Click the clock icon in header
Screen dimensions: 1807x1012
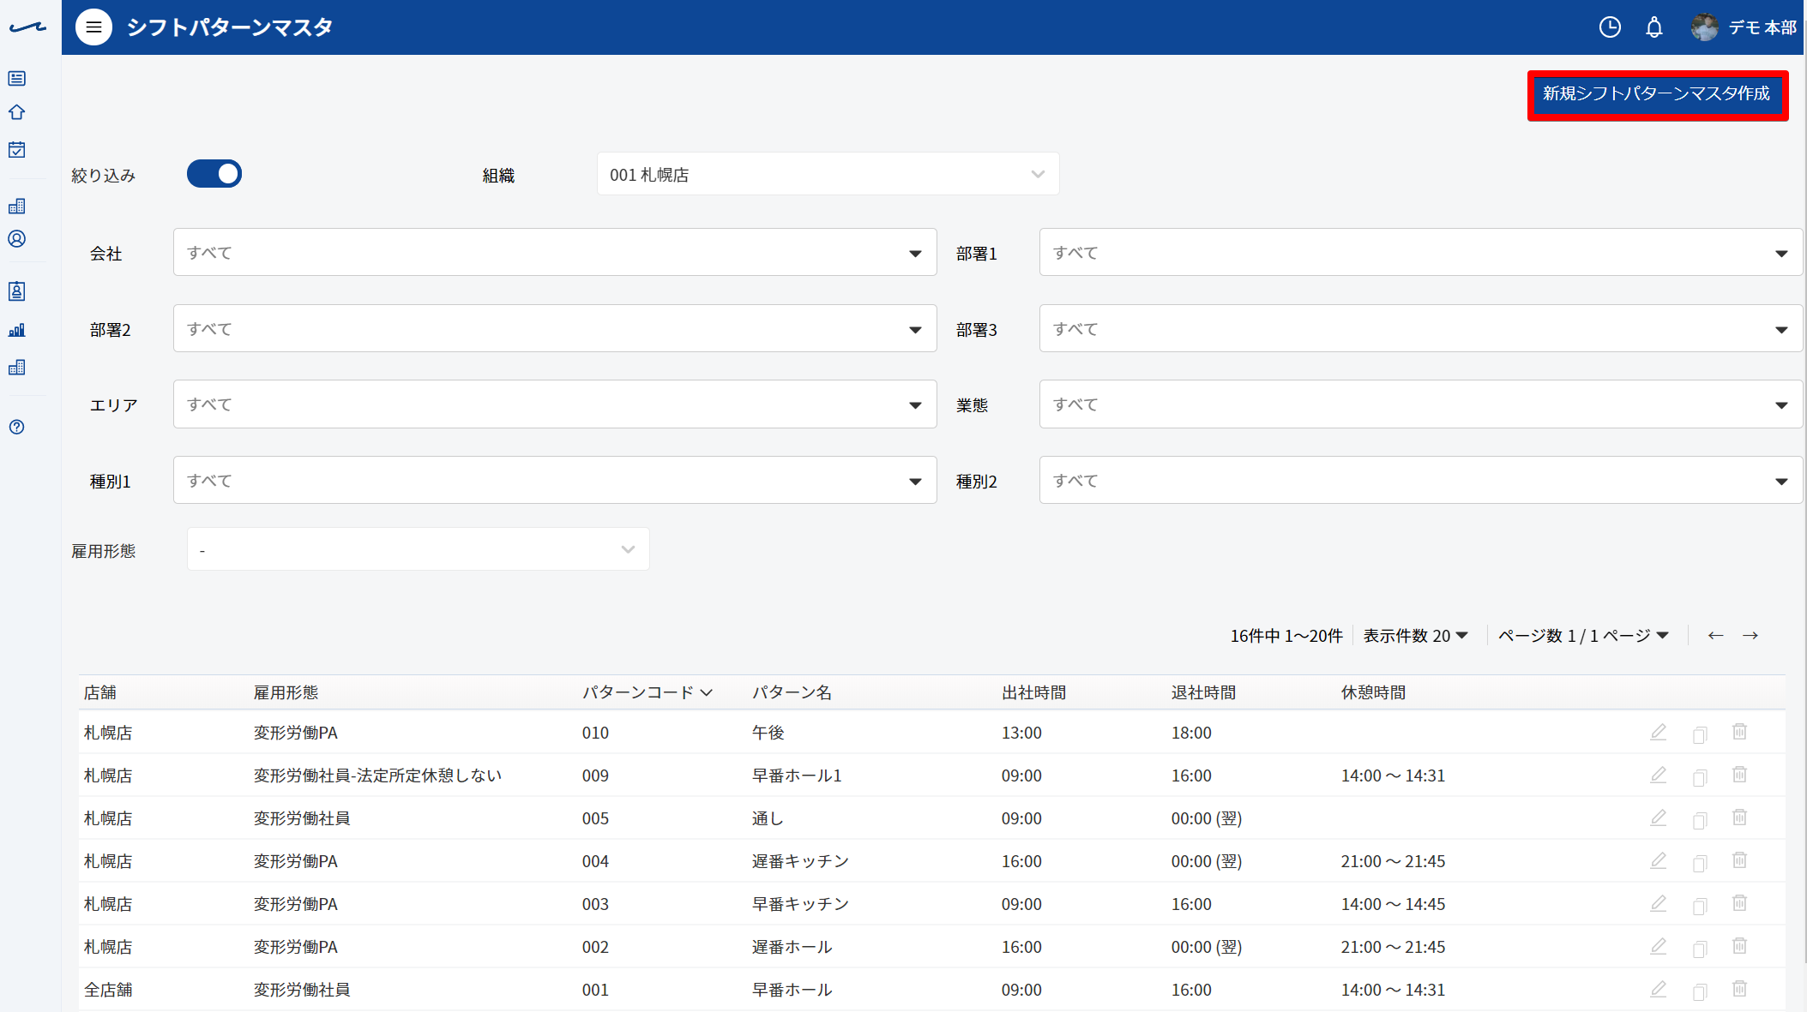(1610, 27)
